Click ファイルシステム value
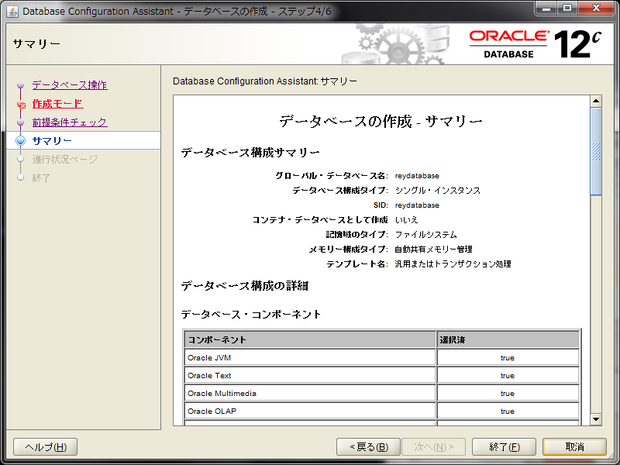Viewport: 620px width, 465px height. coord(425,235)
